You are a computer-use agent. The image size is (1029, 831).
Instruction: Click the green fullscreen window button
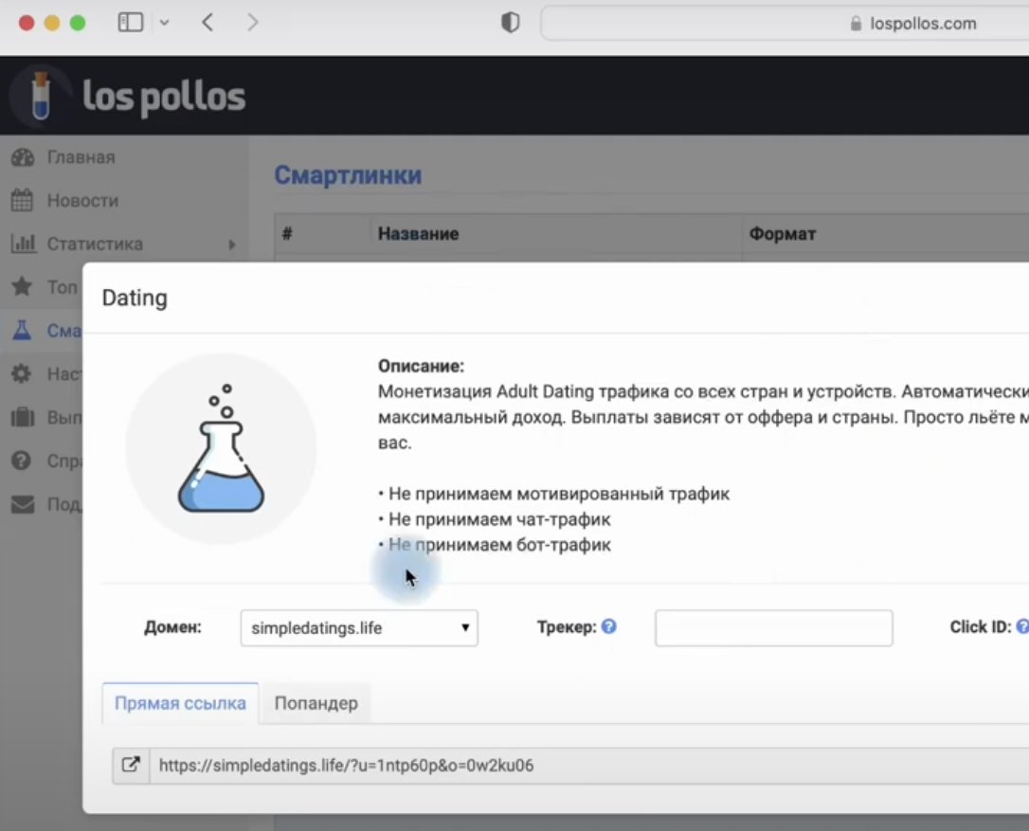click(78, 23)
